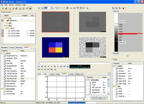
Task: Click the zoom in magnifier icon
Action: (x=39, y=8)
